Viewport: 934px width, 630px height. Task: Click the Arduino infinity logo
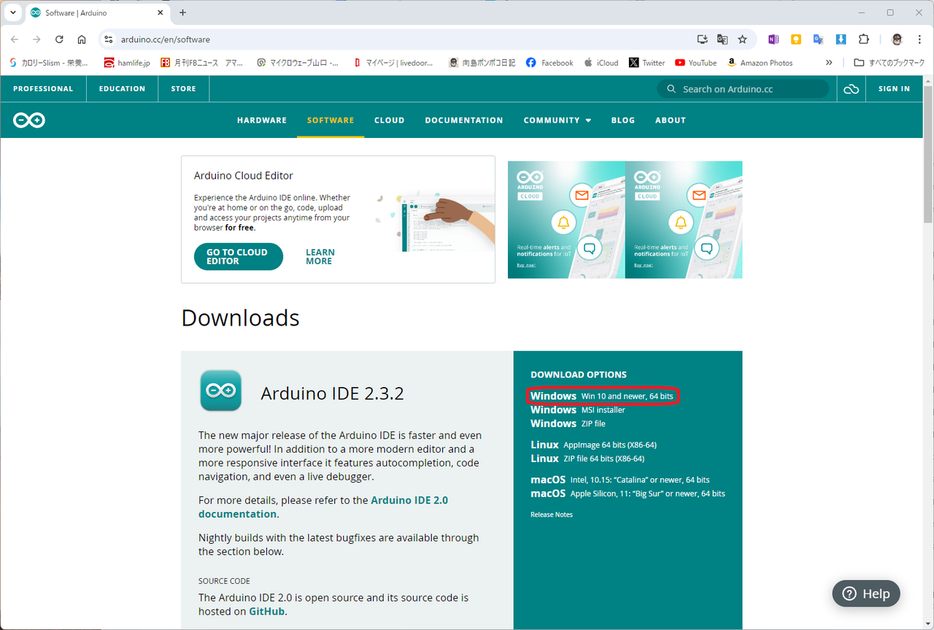pos(28,120)
